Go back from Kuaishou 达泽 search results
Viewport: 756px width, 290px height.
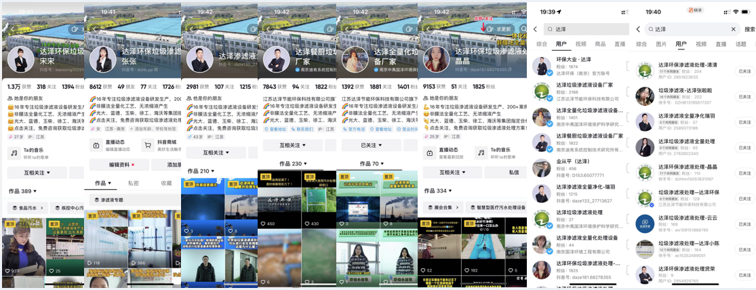pos(638,29)
